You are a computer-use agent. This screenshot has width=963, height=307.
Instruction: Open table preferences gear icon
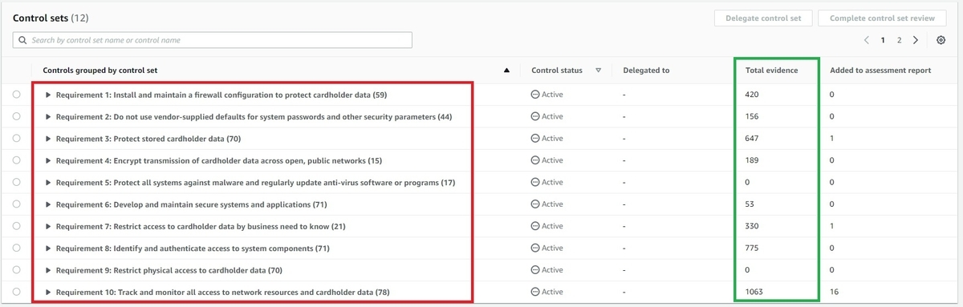[x=941, y=40]
